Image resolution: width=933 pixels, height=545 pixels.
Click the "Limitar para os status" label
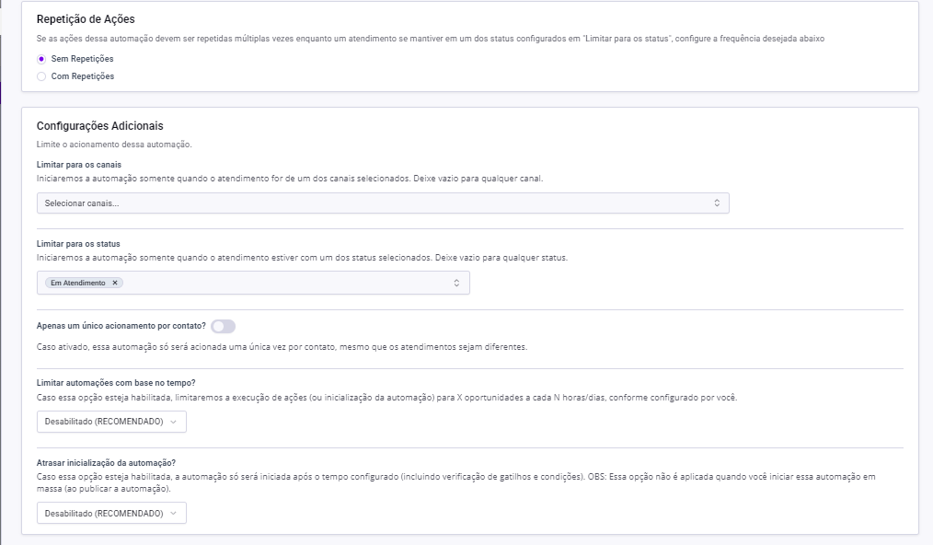78,244
